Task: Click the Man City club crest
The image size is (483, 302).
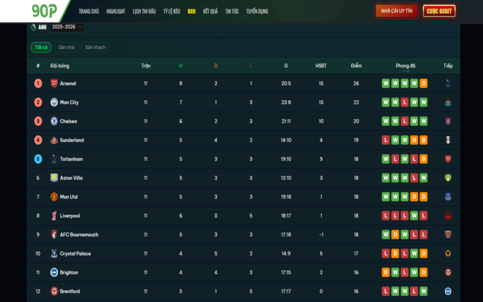Action: (x=54, y=102)
